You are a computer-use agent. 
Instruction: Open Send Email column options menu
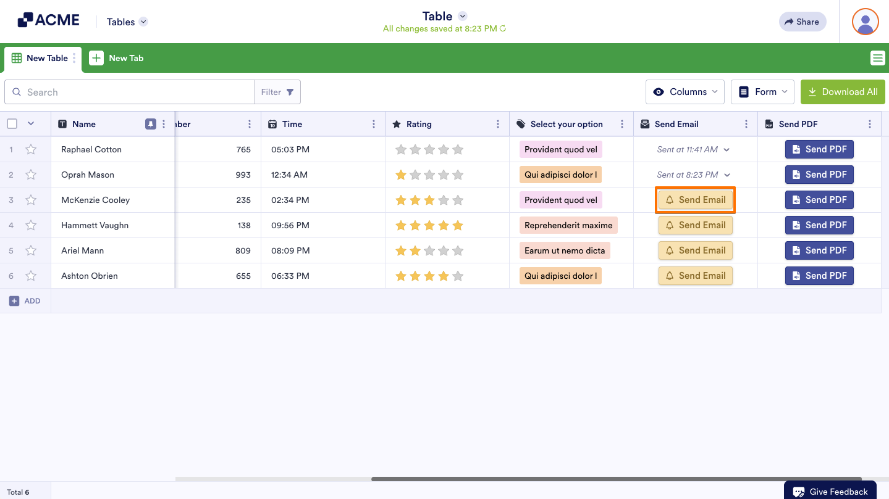[746, 124]
